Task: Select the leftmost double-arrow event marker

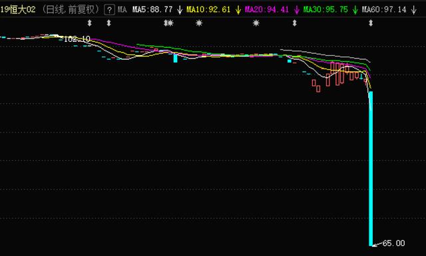Action: pyautogui.click(x=89, y=23)
